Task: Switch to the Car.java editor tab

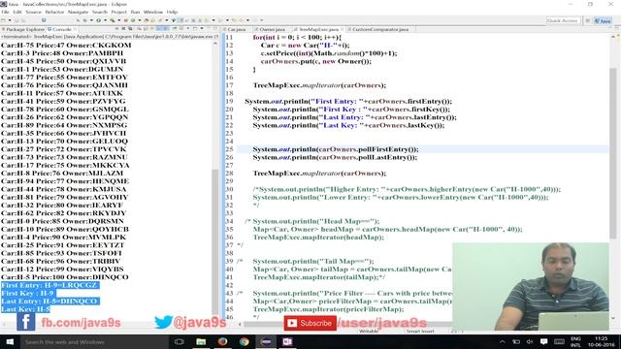Action: (x=235, y=29)
